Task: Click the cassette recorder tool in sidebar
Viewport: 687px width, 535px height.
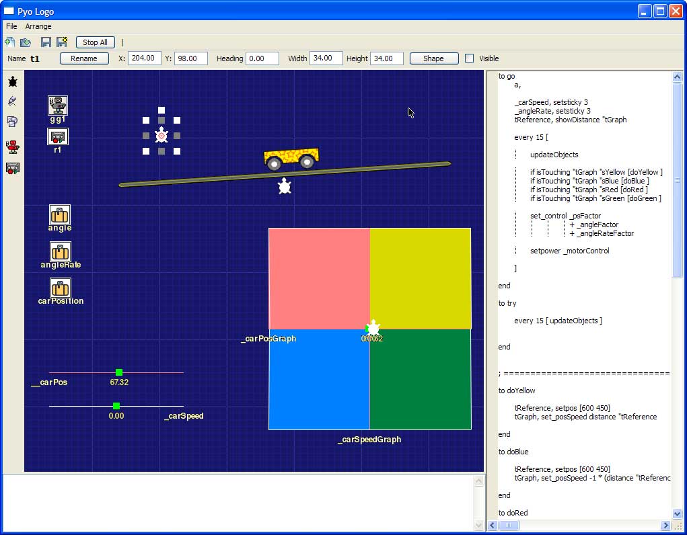Action: coord(12,168)
